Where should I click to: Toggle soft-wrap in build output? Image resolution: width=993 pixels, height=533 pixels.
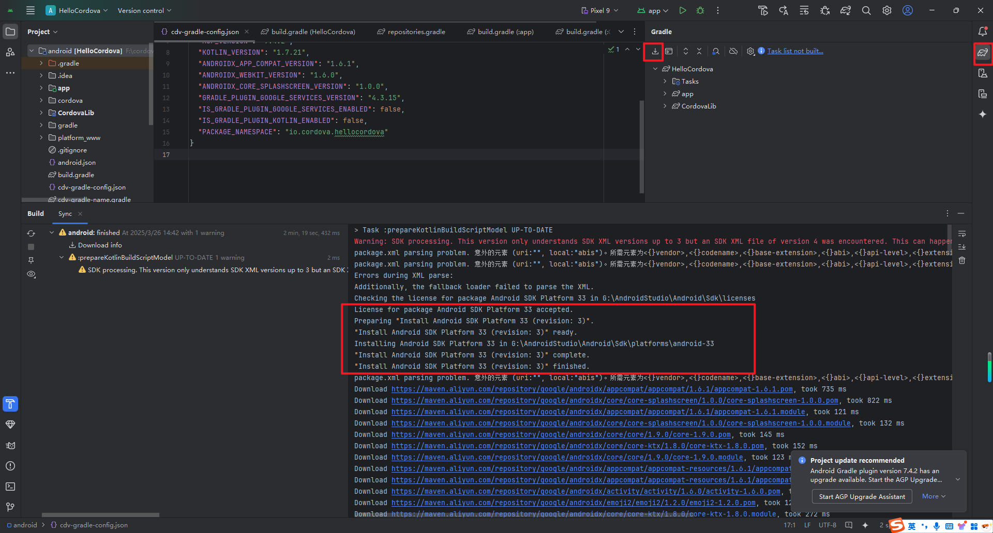(962, 233)
